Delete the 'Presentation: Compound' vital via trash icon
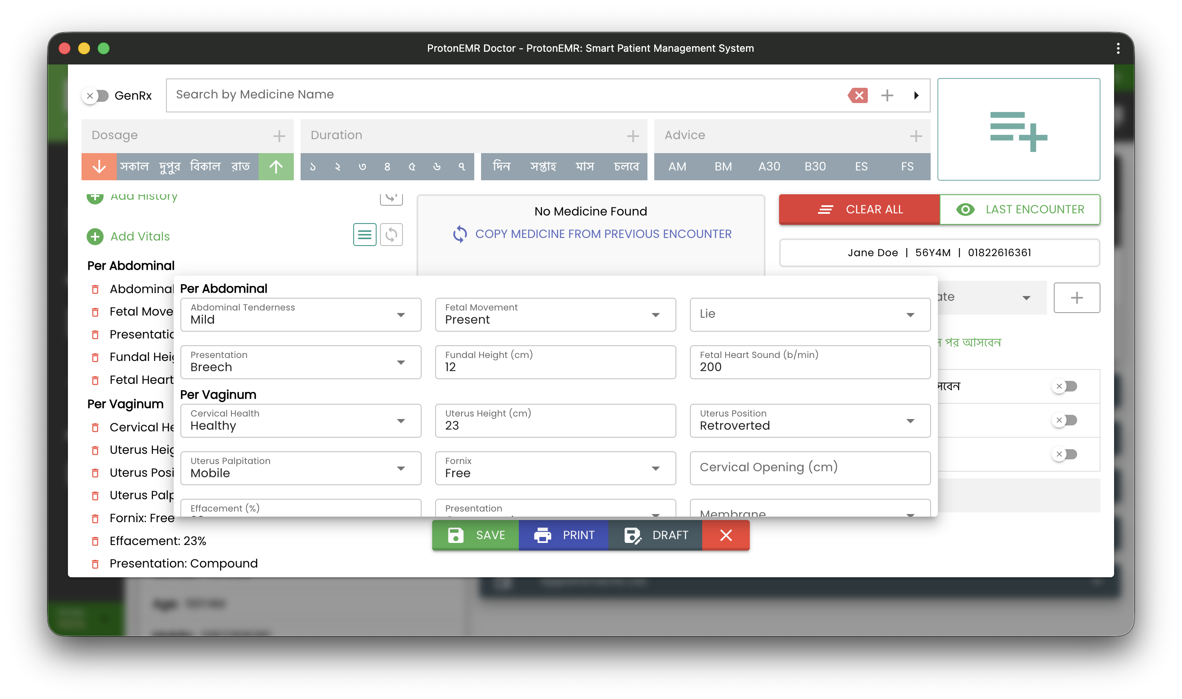 tap(96, 564)
